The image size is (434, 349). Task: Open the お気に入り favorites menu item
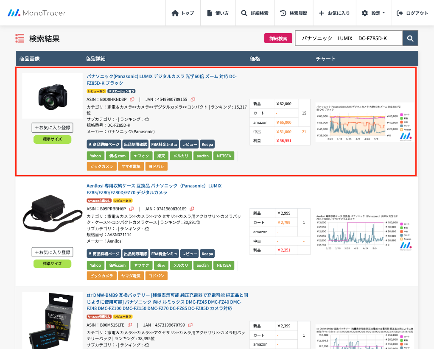pyautogui.click(x=334, y=13)
